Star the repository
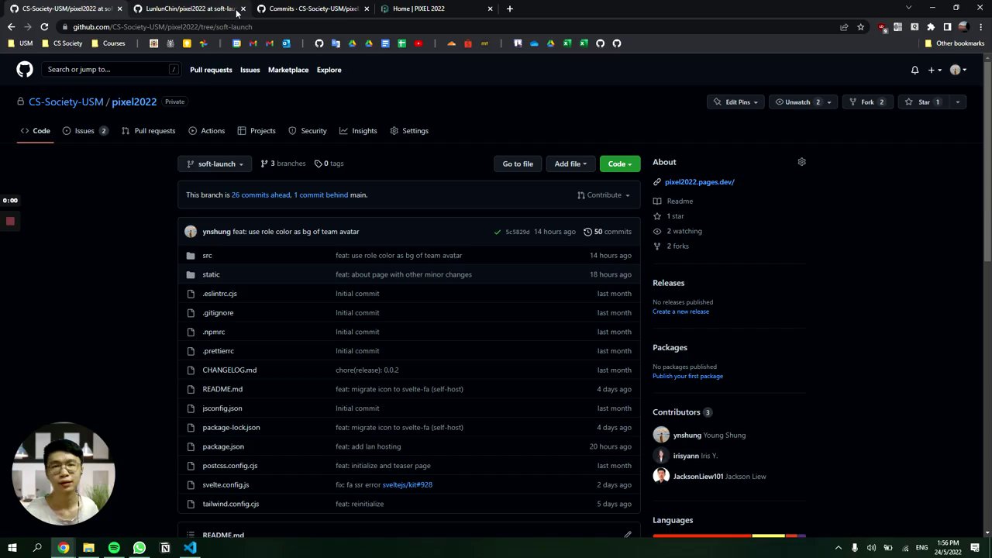This screenshot has height=558, width=992. [923, 102]
